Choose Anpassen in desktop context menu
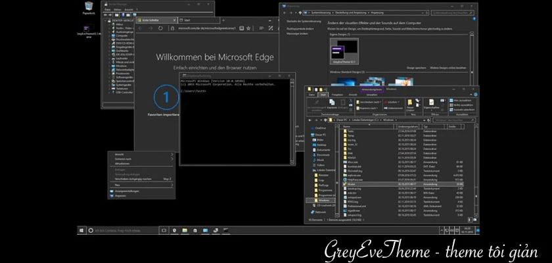Viewport: 552px width, 263px height. (141, 195)
